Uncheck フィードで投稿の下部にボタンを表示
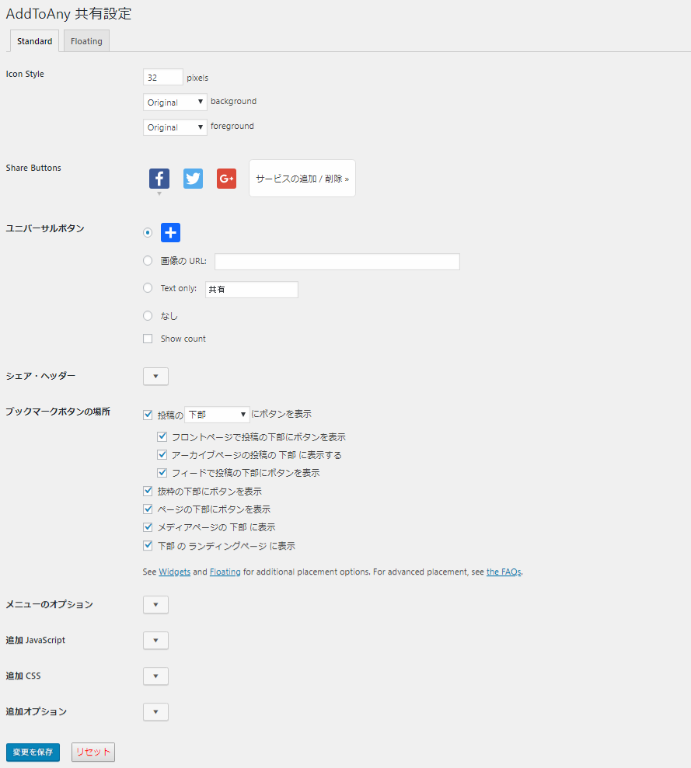The image size is (691, 768). (x=162, y=473)
